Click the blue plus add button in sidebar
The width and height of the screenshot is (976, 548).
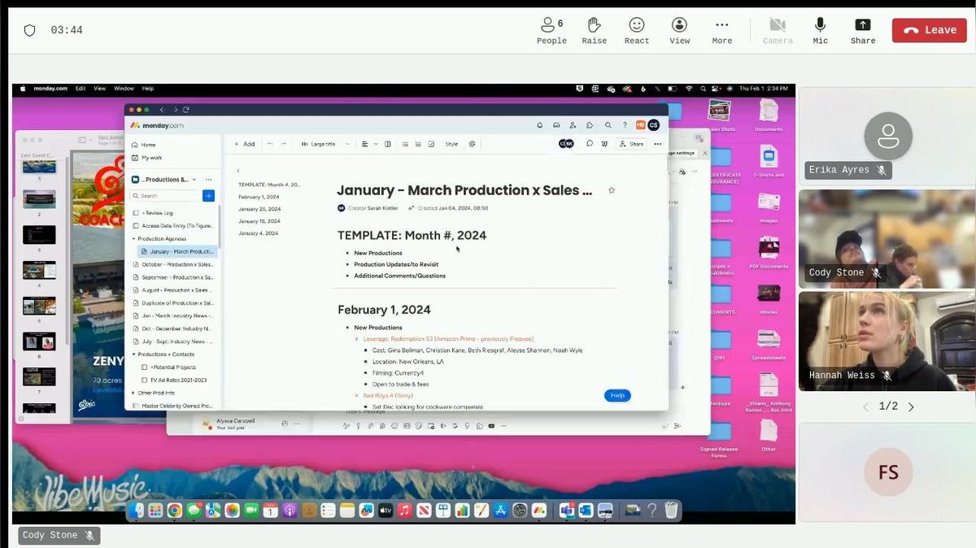point(208,196)
